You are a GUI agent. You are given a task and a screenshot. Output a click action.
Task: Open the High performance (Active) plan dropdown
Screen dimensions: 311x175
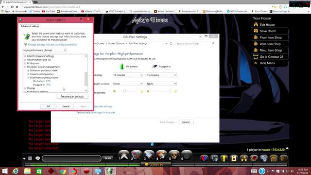click(45, 50)
